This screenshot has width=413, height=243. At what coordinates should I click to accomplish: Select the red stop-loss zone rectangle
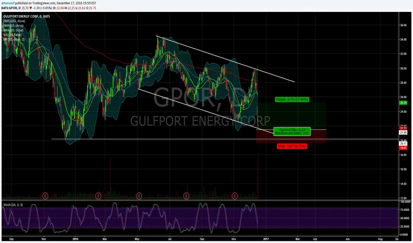click(x=291, y=137)
